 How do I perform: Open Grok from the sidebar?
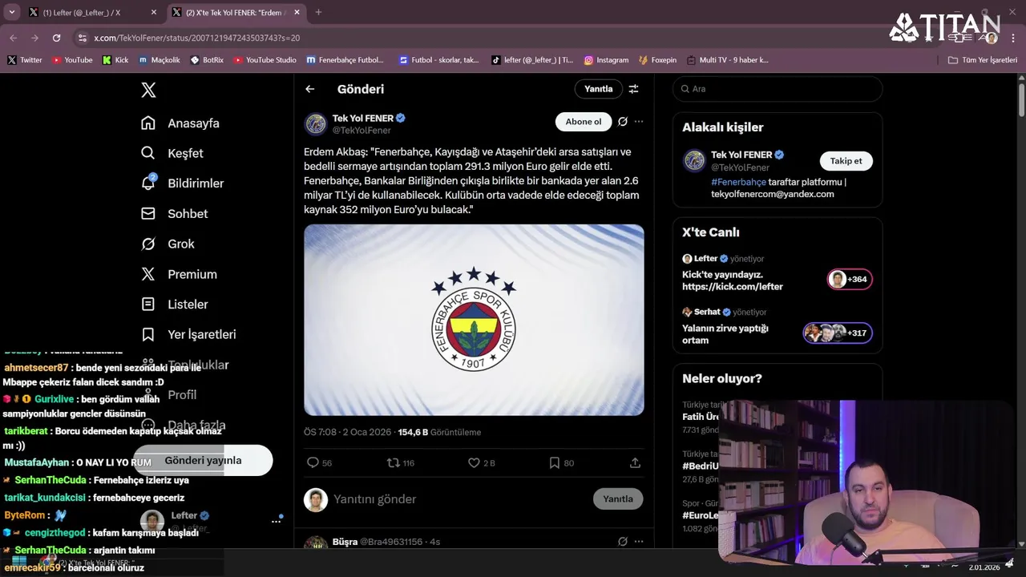click(168, 244)
